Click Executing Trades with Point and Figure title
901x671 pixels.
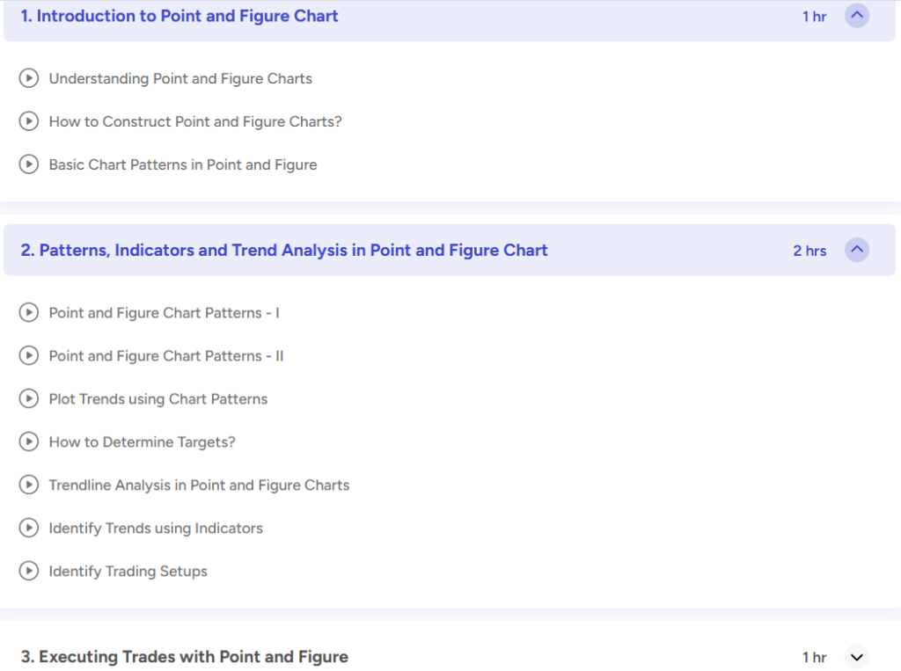[185, 657]
